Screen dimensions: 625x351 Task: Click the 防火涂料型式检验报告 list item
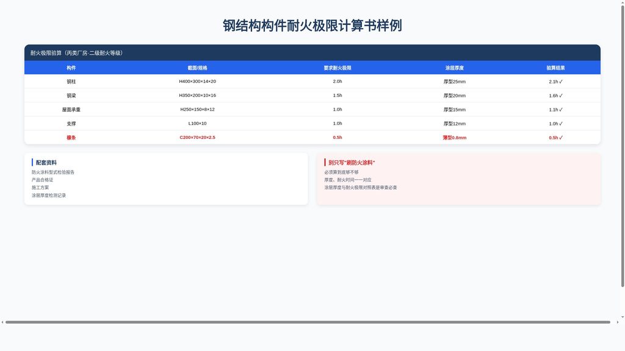tap(53, 172)
